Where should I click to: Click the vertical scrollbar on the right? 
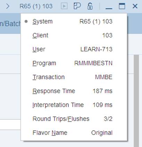point(136,101)
